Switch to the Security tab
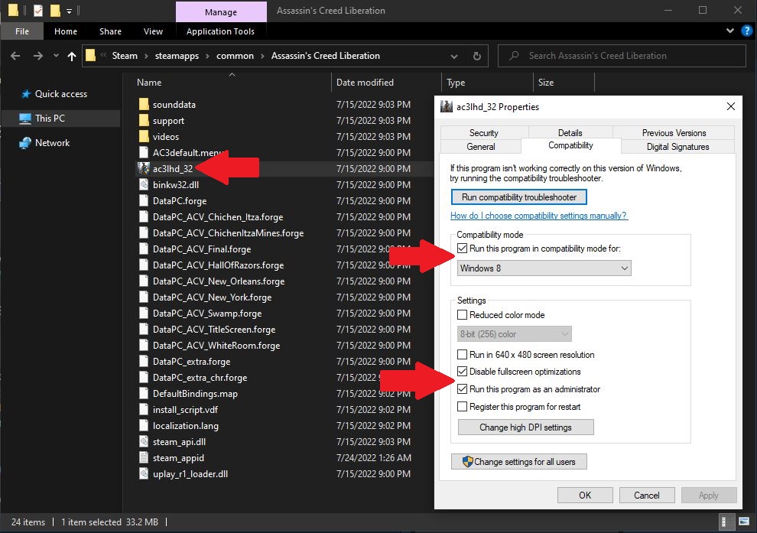 click(x=484, y=133)
